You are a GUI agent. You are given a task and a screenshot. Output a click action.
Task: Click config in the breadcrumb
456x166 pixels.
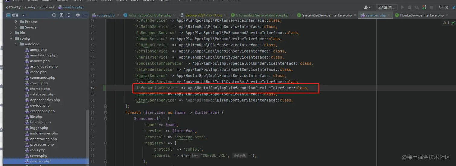point(30,7)
